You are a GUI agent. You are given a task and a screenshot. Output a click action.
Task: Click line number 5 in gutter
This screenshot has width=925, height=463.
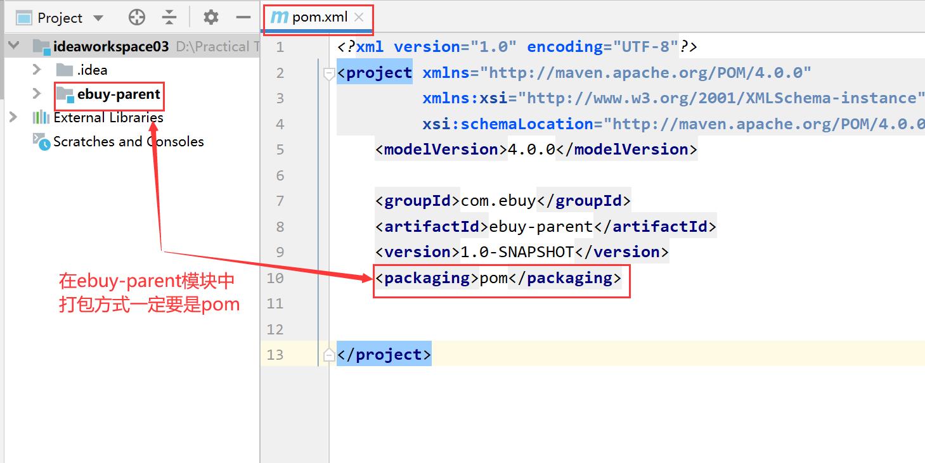coord(280,149)
